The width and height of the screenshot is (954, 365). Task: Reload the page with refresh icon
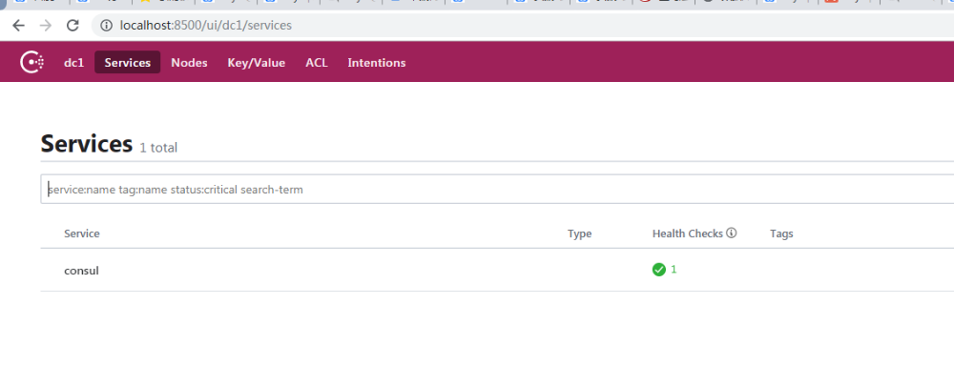[73, 26]
